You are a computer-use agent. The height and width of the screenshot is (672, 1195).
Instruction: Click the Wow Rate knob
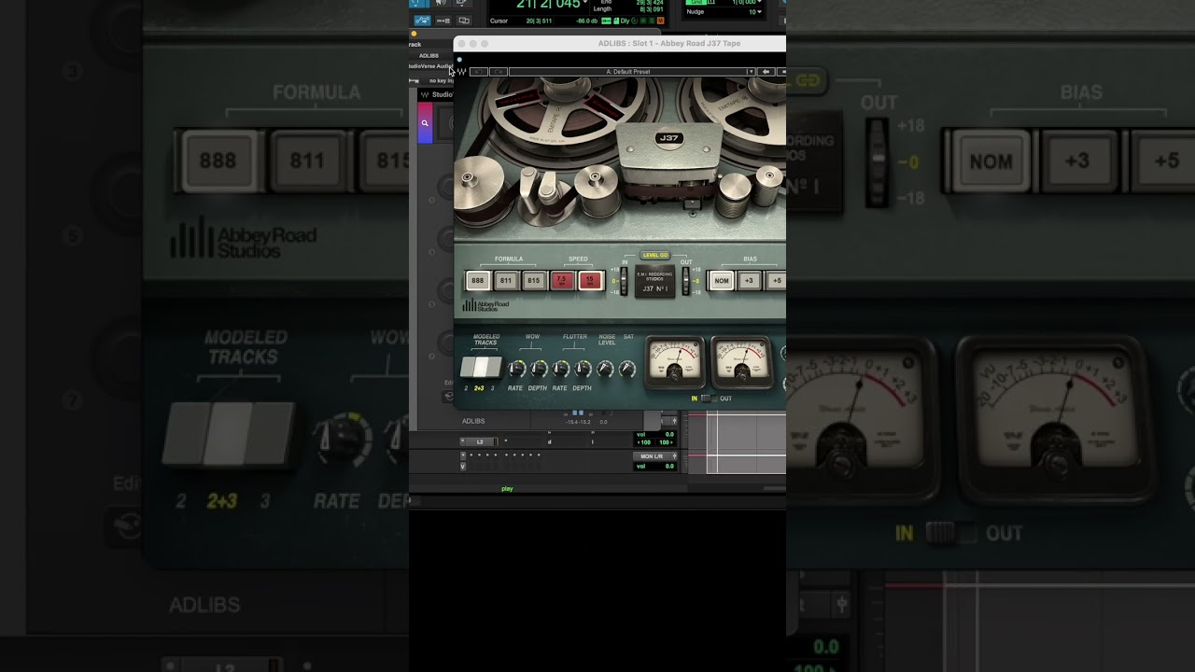pyautogui.click(x=516, y=370)
